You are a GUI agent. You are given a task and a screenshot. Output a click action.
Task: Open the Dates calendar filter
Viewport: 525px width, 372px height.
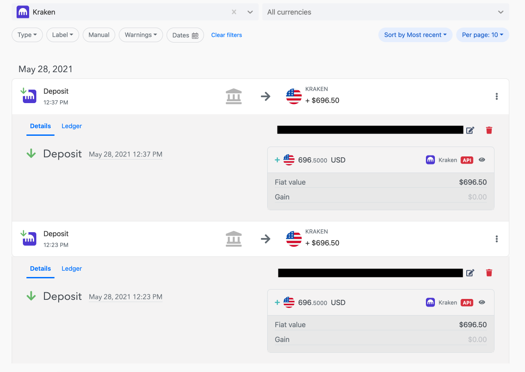185,35
